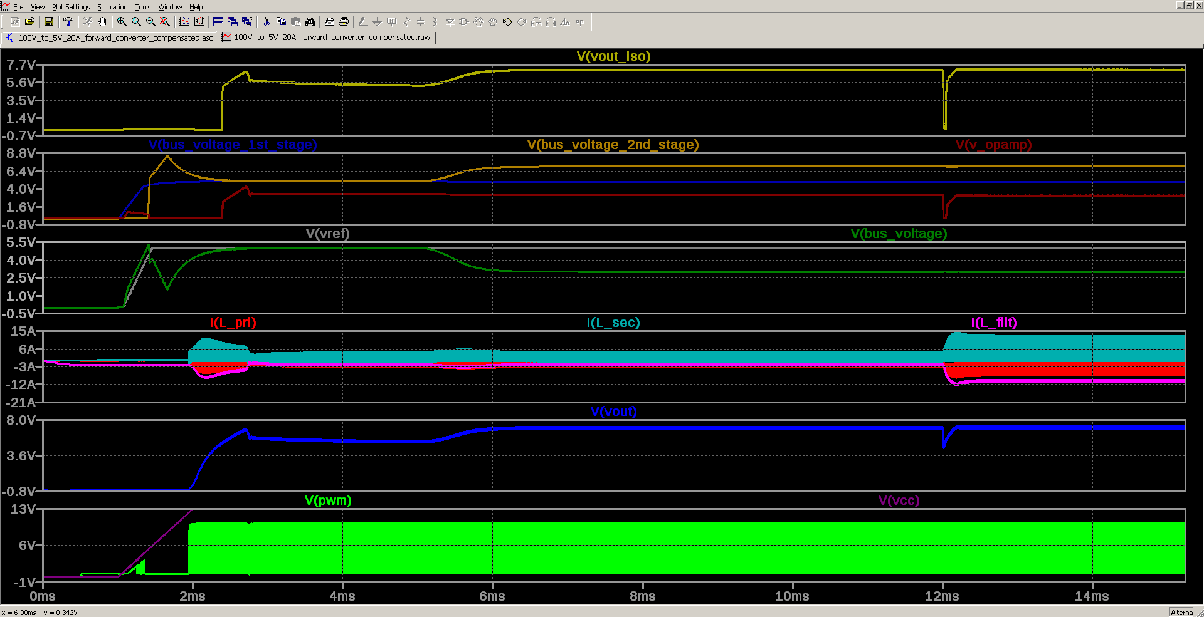Select the Draw Wire pencil tool
The height and width of the screenshot is (617, 1204).
point(363,22)
